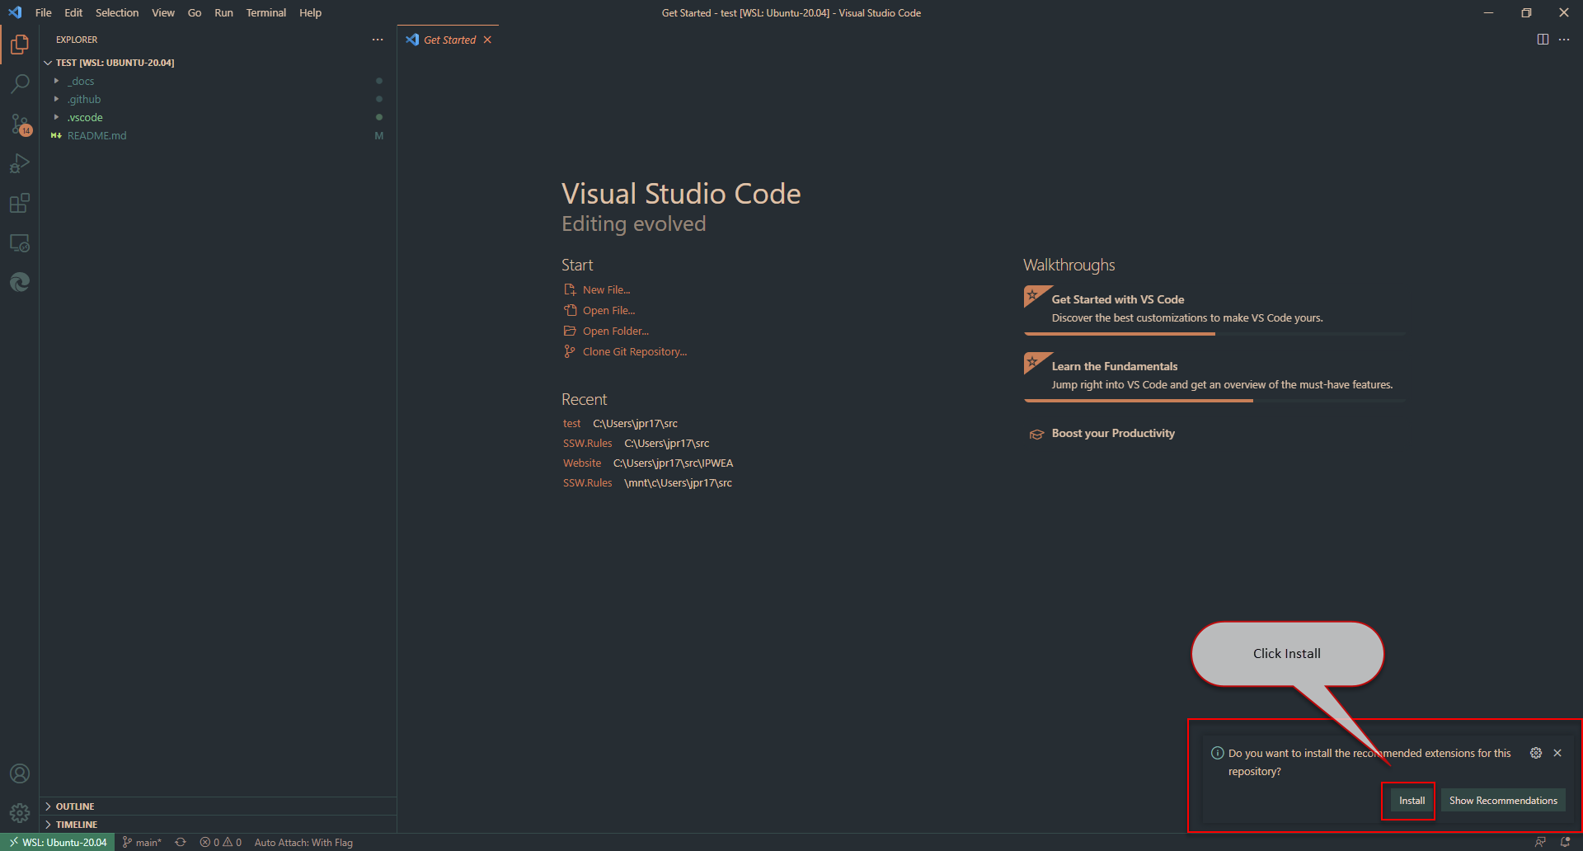This screenshot has width=1583, height=851.
Task: Click the VS Code logo in the title bar
Action: pos(15,12)
